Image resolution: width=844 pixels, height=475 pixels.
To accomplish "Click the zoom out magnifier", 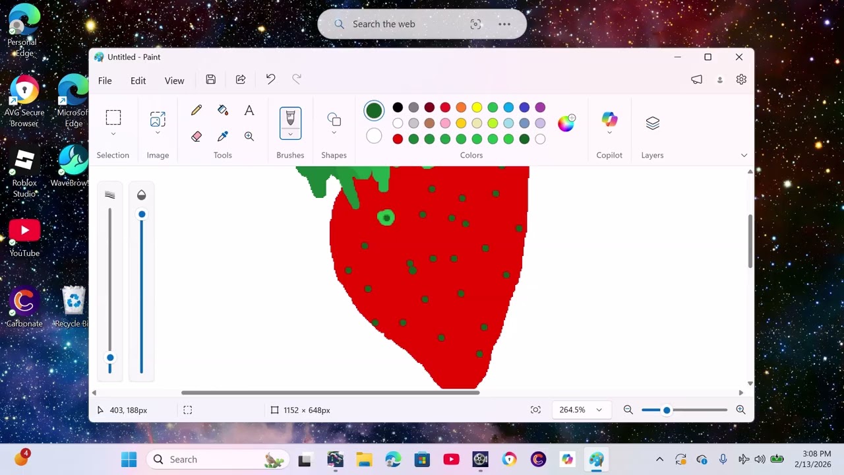I will pyautogui.click(x=628, y=410).
